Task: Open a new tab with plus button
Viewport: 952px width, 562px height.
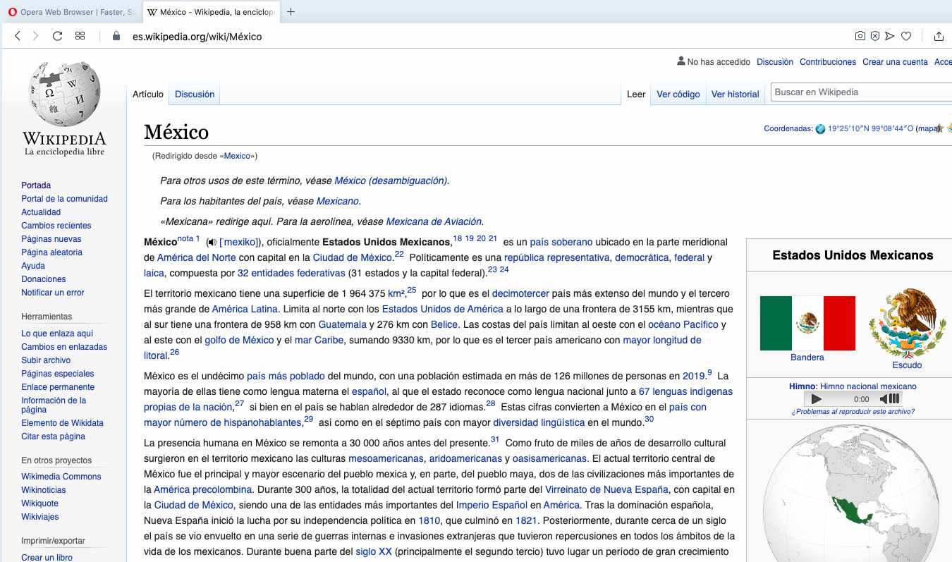Action: click(291, 12)
